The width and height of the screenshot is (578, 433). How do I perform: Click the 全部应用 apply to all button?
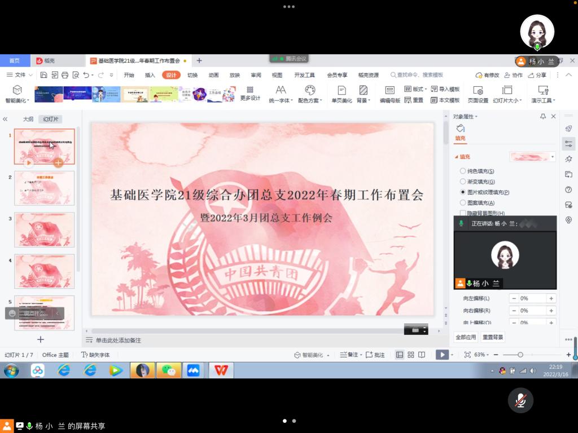pos(466,337)
